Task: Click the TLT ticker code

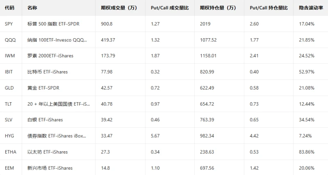Action: point(9,104)
